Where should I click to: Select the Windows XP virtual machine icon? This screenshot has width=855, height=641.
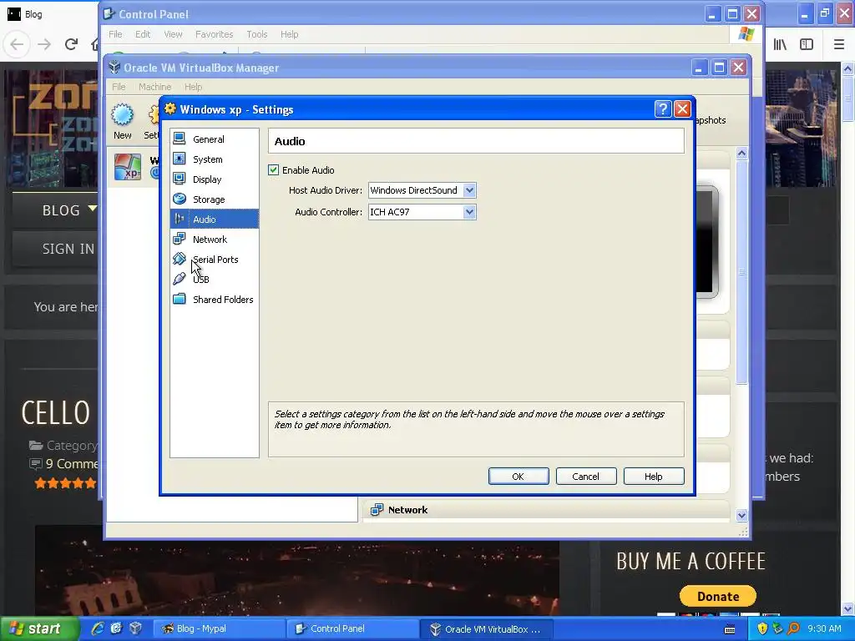coord(128,167)
